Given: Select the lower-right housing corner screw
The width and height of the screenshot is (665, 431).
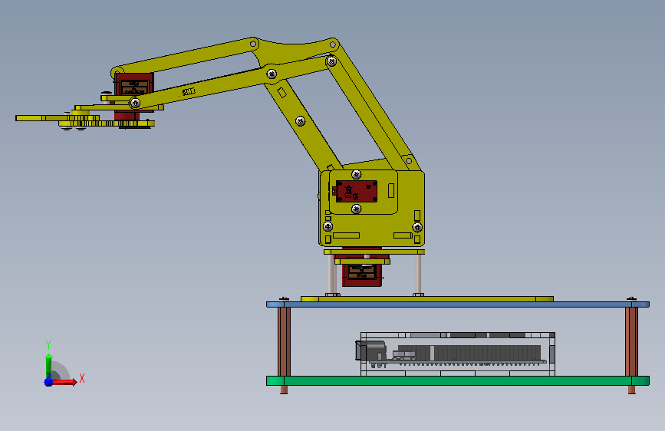Looking at the screenshot, I should 417,227.
